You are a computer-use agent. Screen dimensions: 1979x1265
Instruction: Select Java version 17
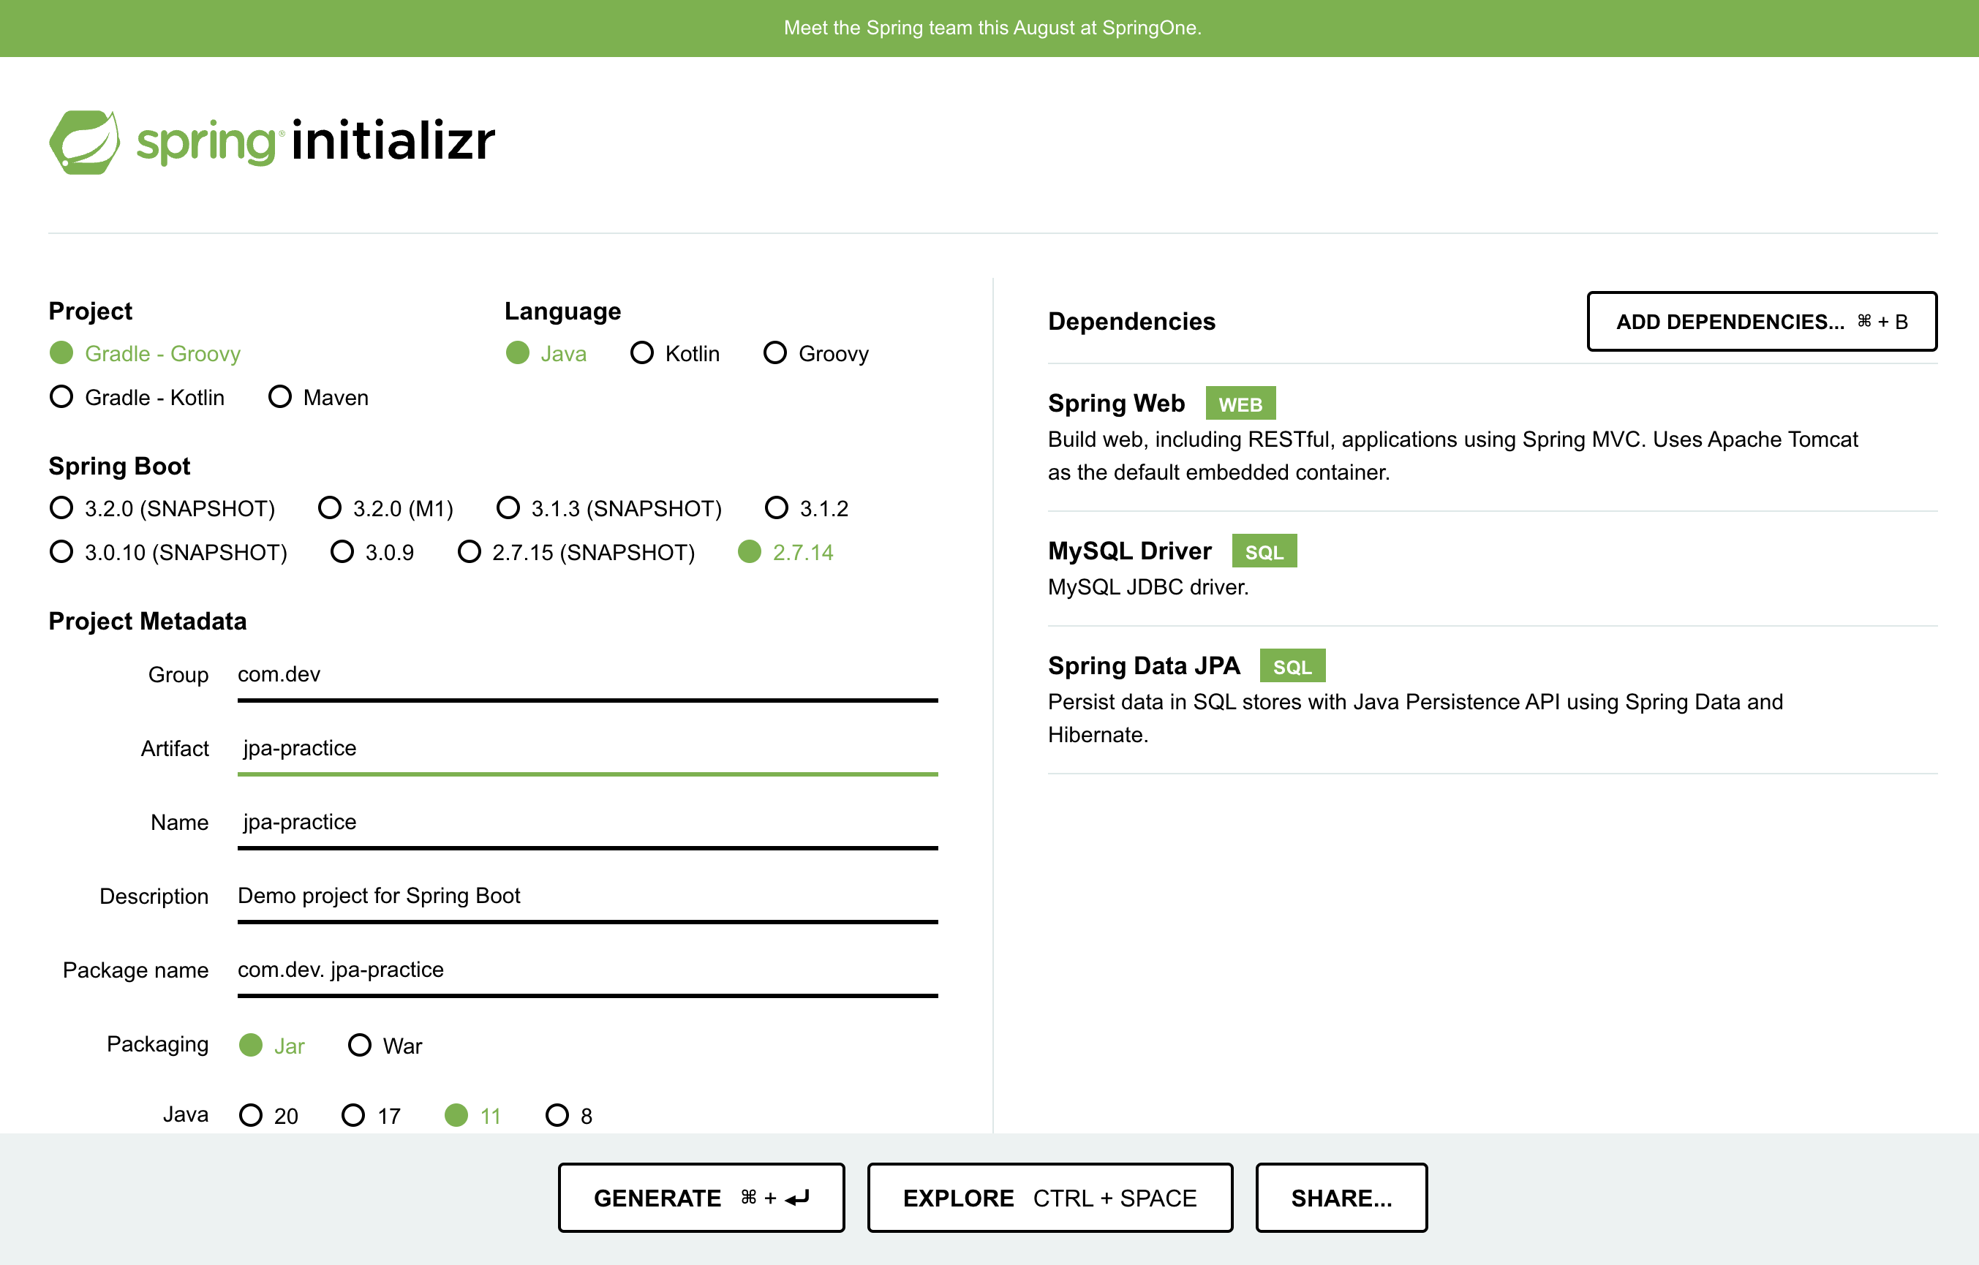tap(353, 1115)
